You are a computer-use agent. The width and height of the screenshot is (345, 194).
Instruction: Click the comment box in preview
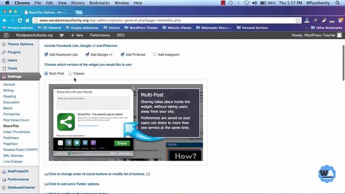(93, 103)
